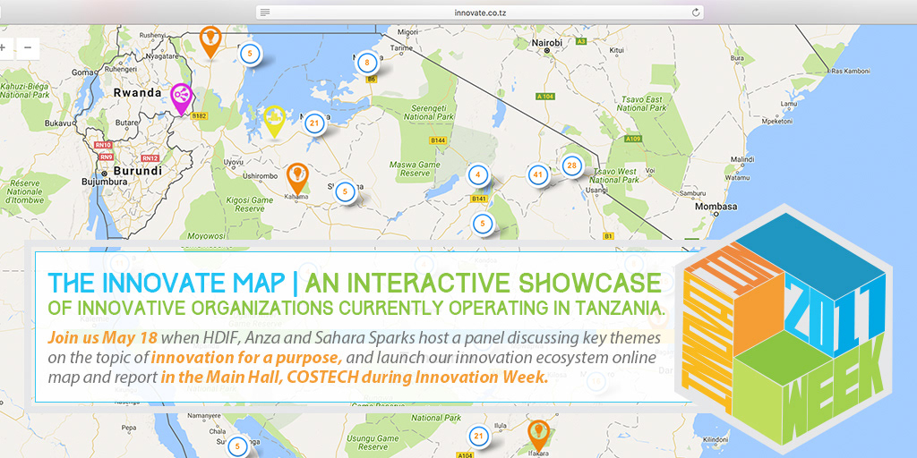Click the Bujumbura city label
The height and width of the screenshot is (458, 917).
106,182
